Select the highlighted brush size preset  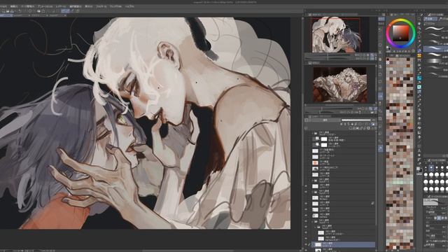(x=431, y=168)
